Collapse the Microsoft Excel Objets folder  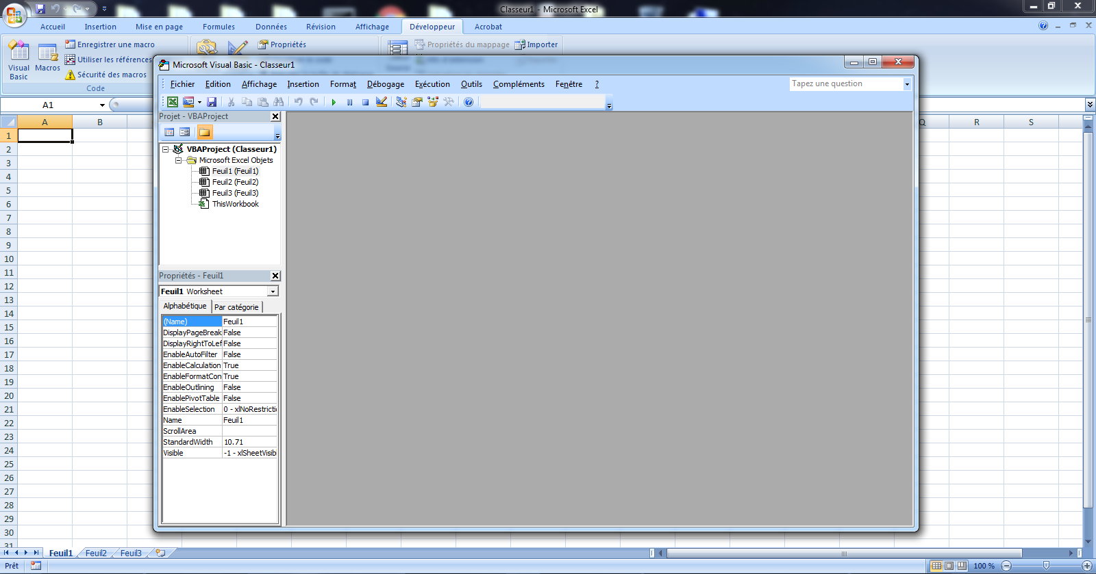178,160
